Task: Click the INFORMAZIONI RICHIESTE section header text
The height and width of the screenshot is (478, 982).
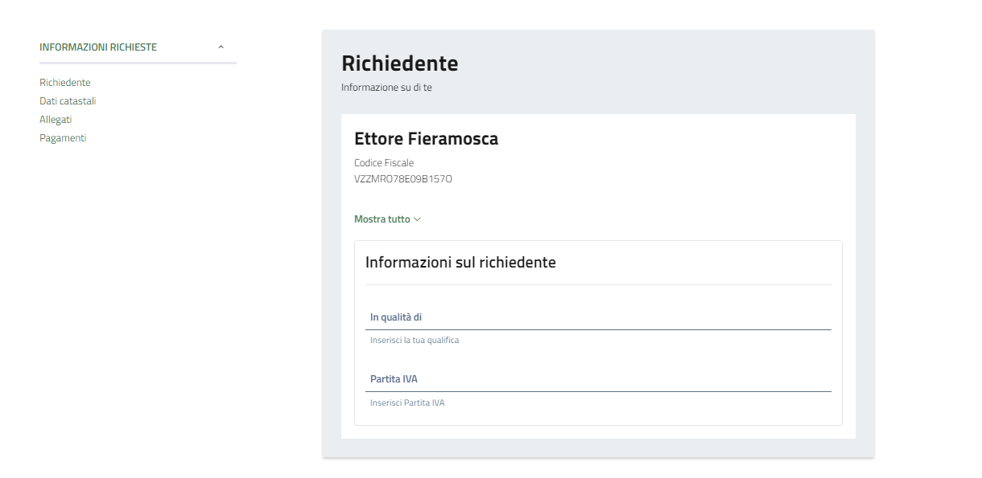Action: pos(98,47)
